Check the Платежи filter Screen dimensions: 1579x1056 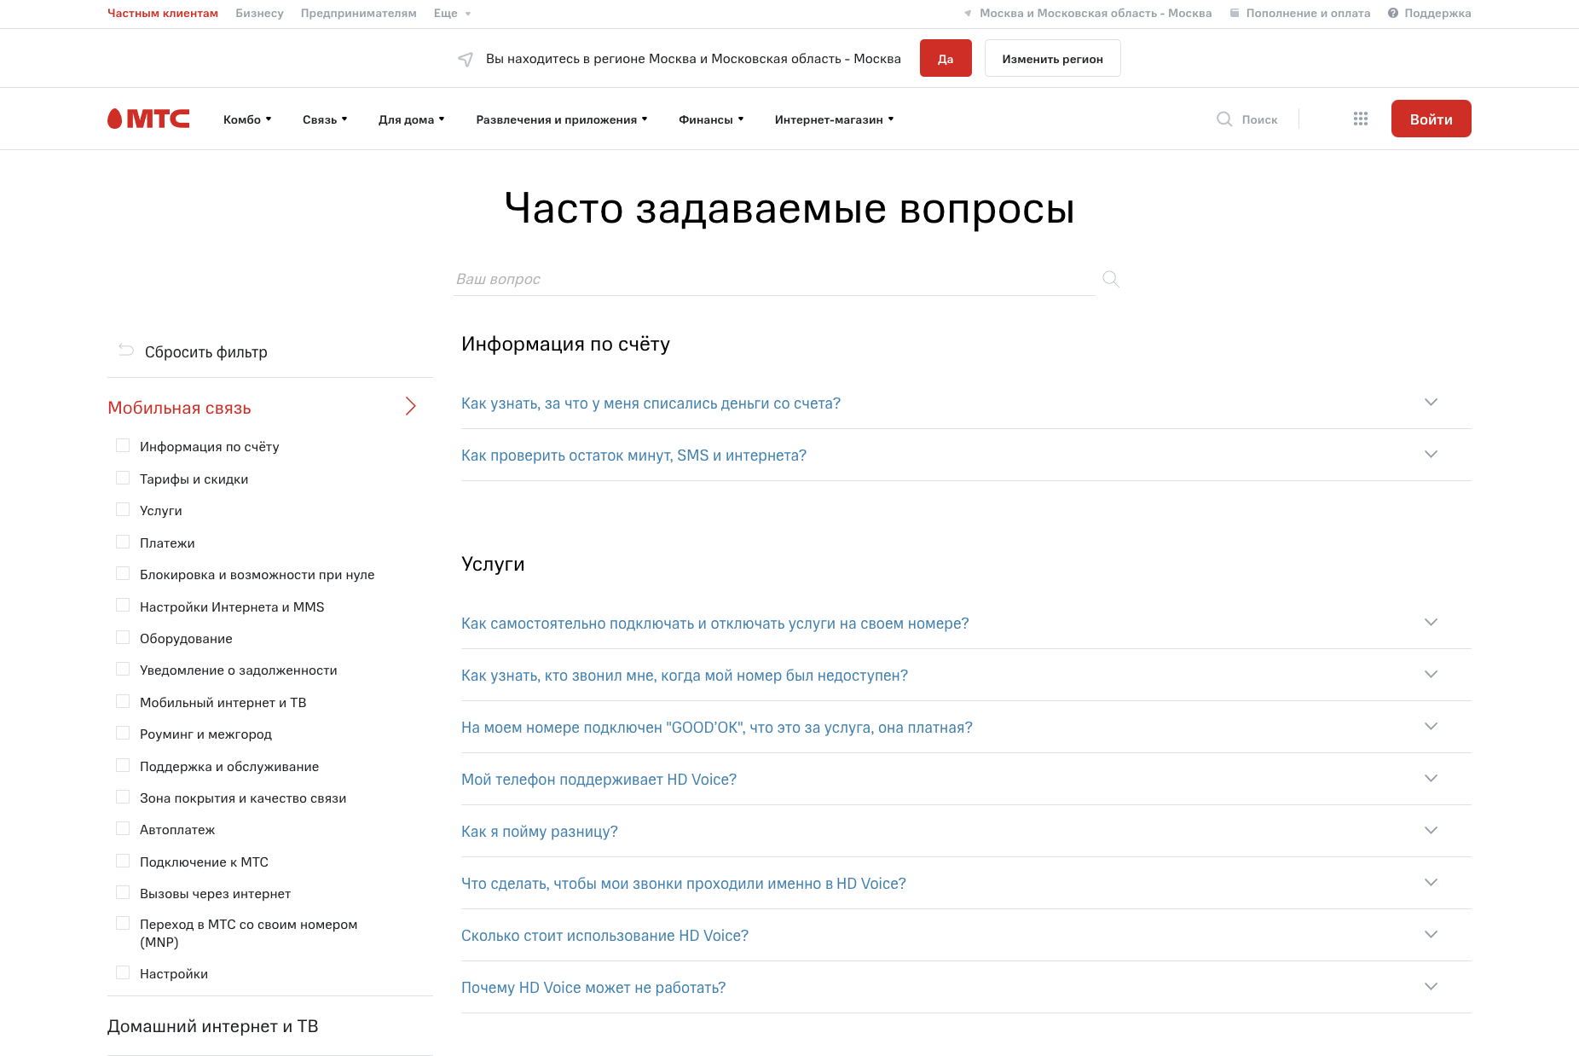coord(123,542)
